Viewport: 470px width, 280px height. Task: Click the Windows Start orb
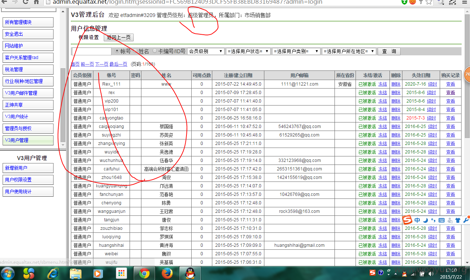(8, 273)
